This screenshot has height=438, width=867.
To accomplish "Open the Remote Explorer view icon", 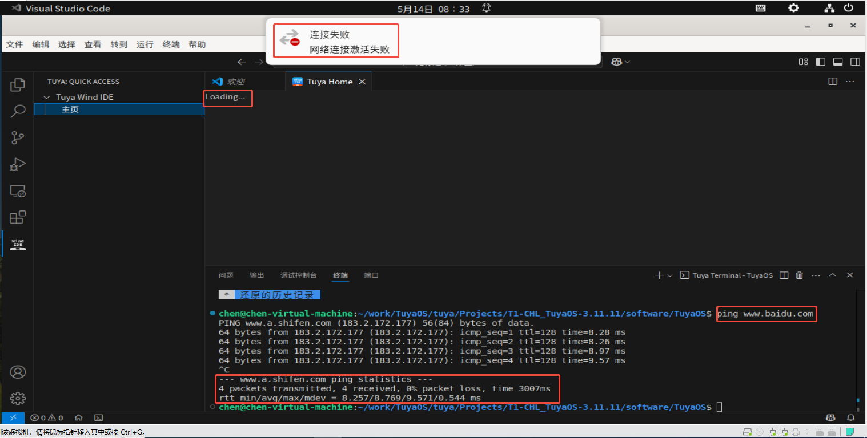I will click(x=18, y=191).
